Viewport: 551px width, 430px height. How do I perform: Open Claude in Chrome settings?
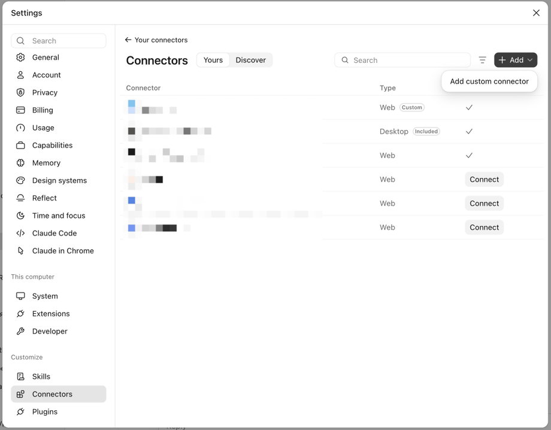click(58, 250)
